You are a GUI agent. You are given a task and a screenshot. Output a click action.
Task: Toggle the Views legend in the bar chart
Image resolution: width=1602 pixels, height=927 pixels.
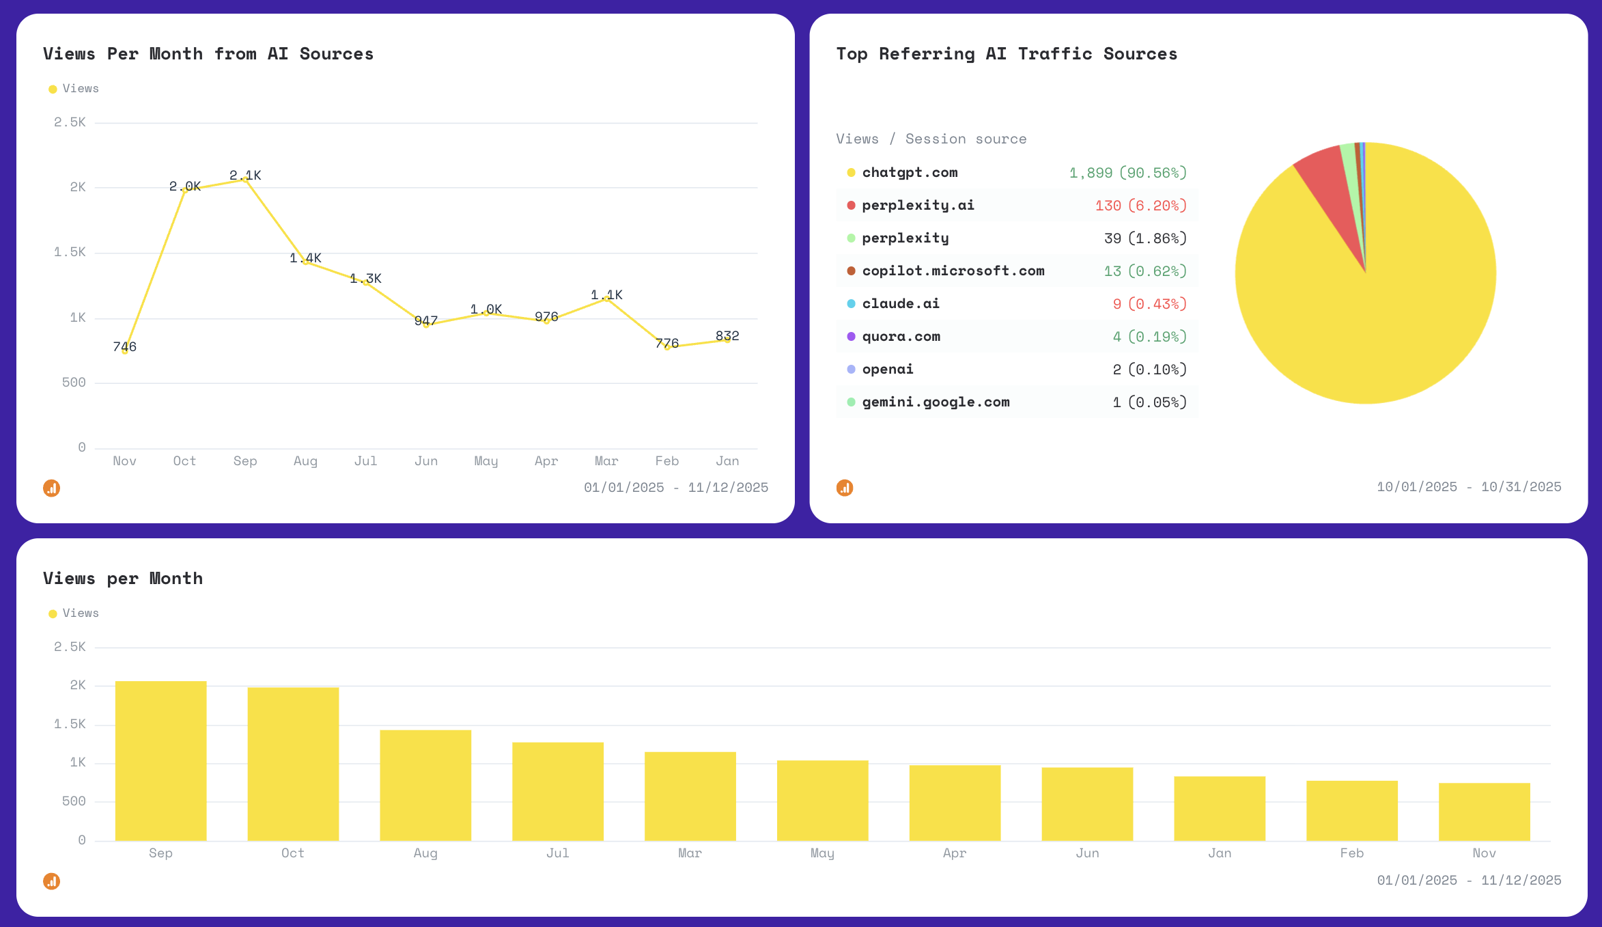(73, 613)
